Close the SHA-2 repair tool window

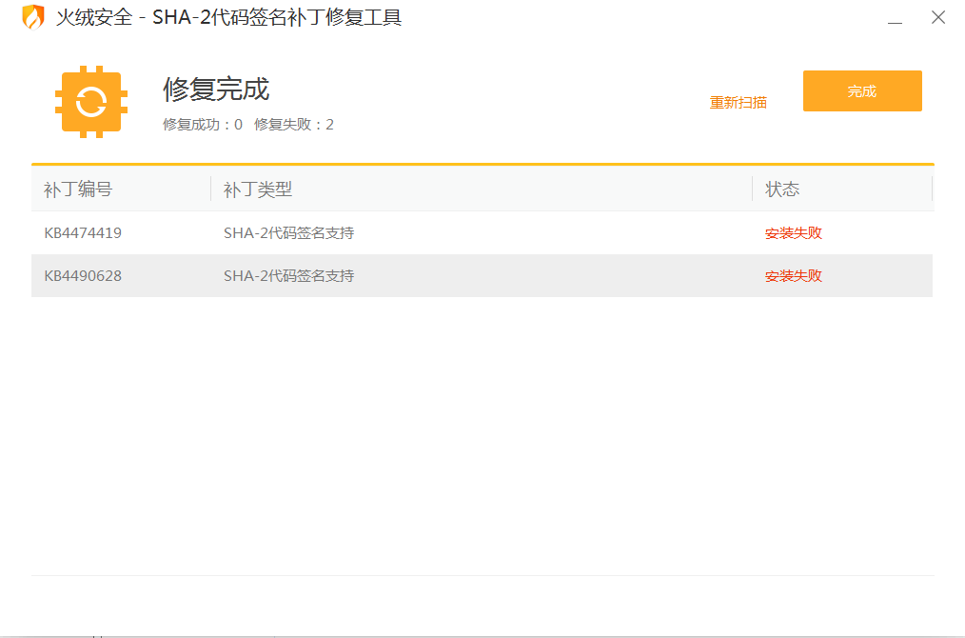(938, 17)
